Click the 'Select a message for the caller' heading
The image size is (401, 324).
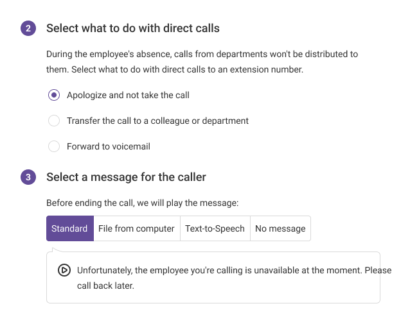pyautogui.click(x=126, y=176)
